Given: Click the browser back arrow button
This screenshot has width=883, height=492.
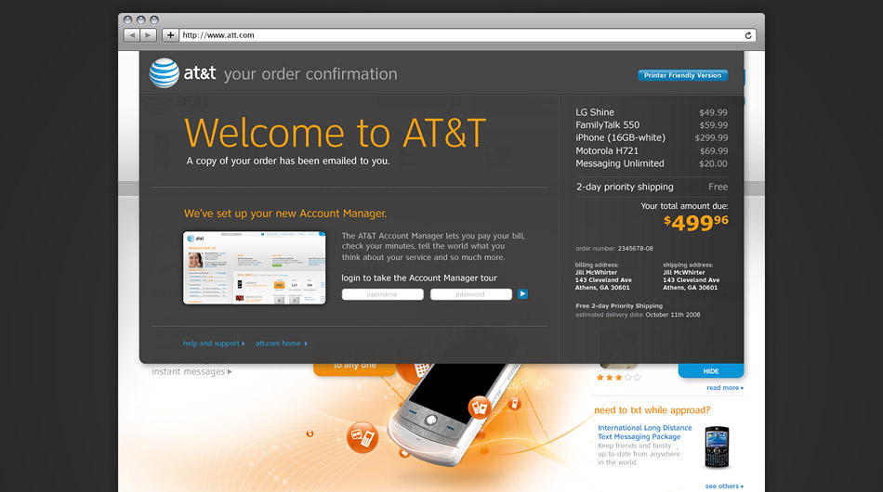Looking at the screenshot, I should point(132,35).
